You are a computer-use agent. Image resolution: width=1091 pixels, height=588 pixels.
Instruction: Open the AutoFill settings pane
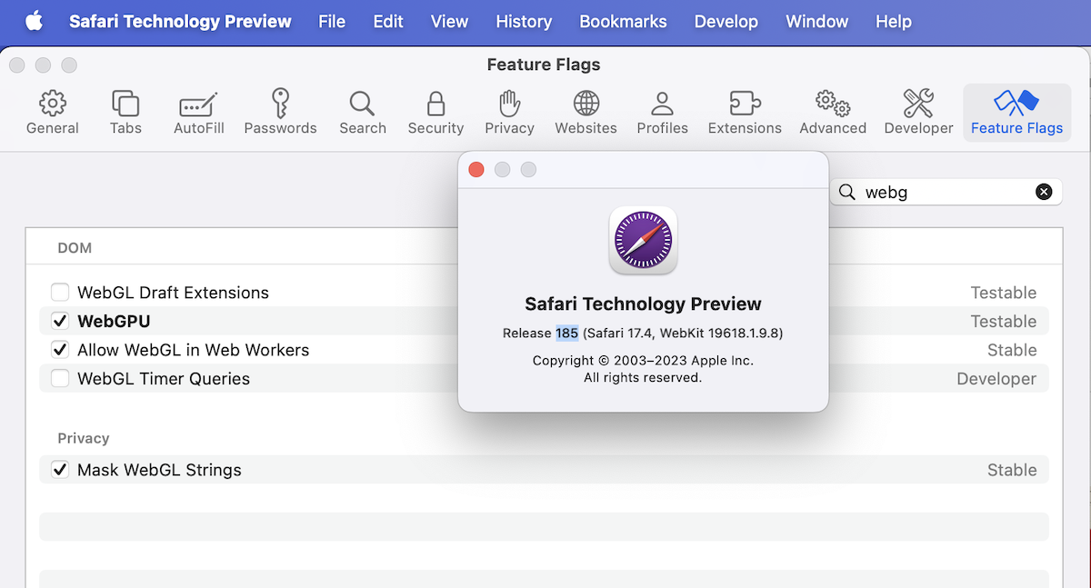pos(199,113)
